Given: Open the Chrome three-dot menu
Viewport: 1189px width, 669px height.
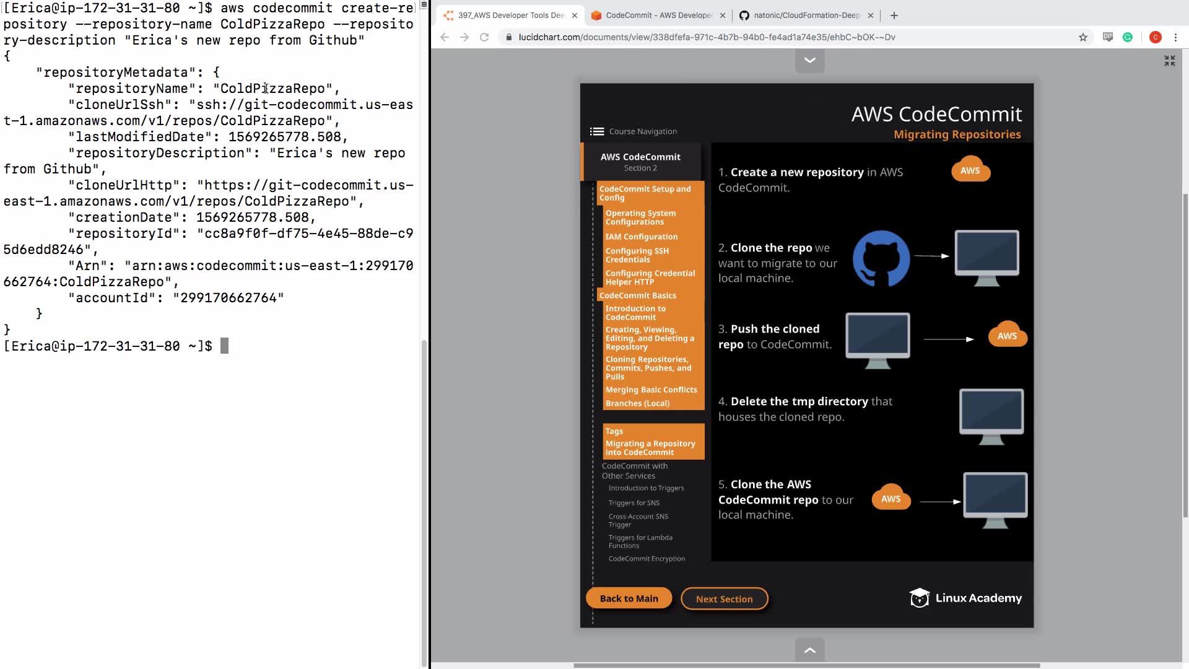Looking at the screenshot, I should tap(1175, 37).
